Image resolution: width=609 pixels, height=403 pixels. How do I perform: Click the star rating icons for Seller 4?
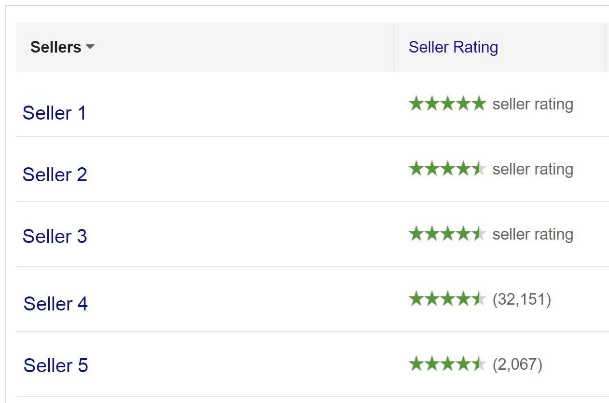tap(446, 299)
